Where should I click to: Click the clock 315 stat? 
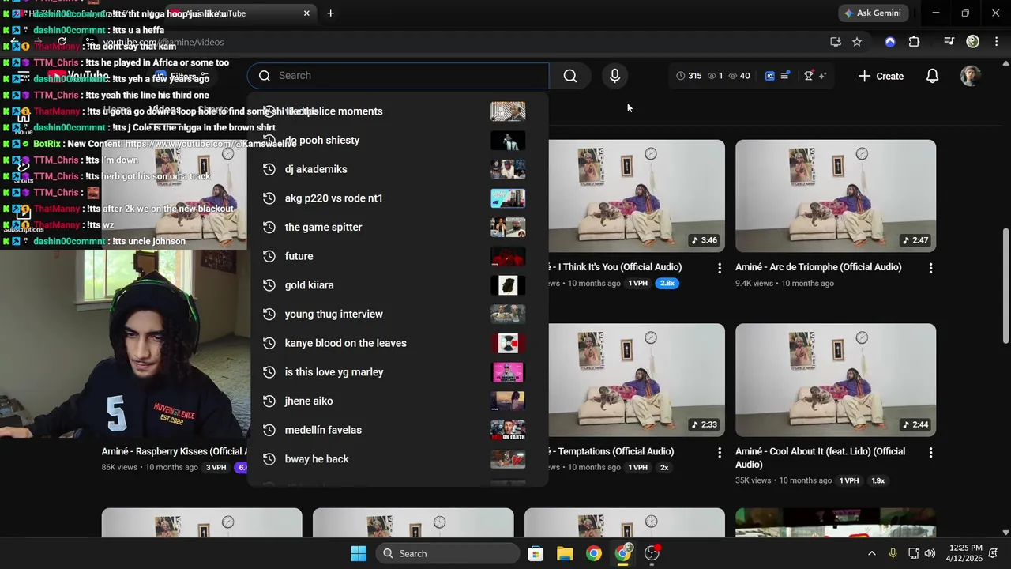pyautogui.click(x=689, y=76)
